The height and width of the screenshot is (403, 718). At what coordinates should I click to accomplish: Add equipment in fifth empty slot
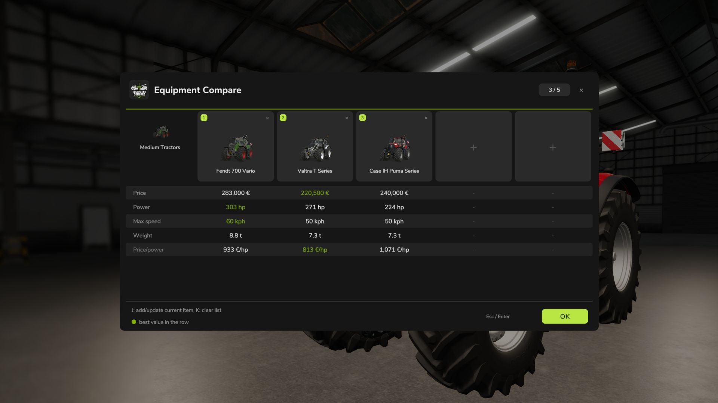(x=553, y=146)
